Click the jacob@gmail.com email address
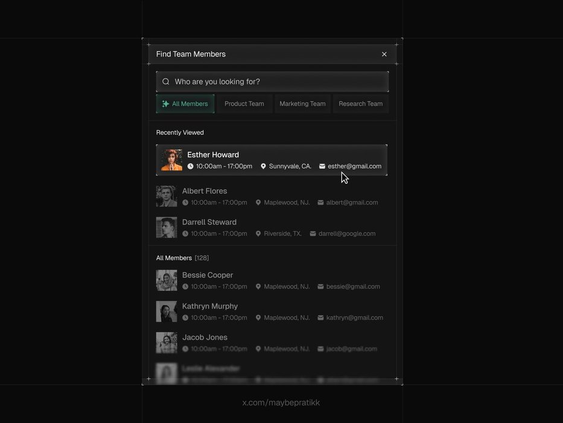563x423 pixels. [352, 349]
